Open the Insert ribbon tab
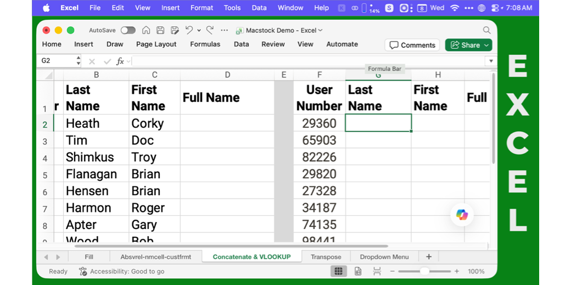 (x=84, y=44)
